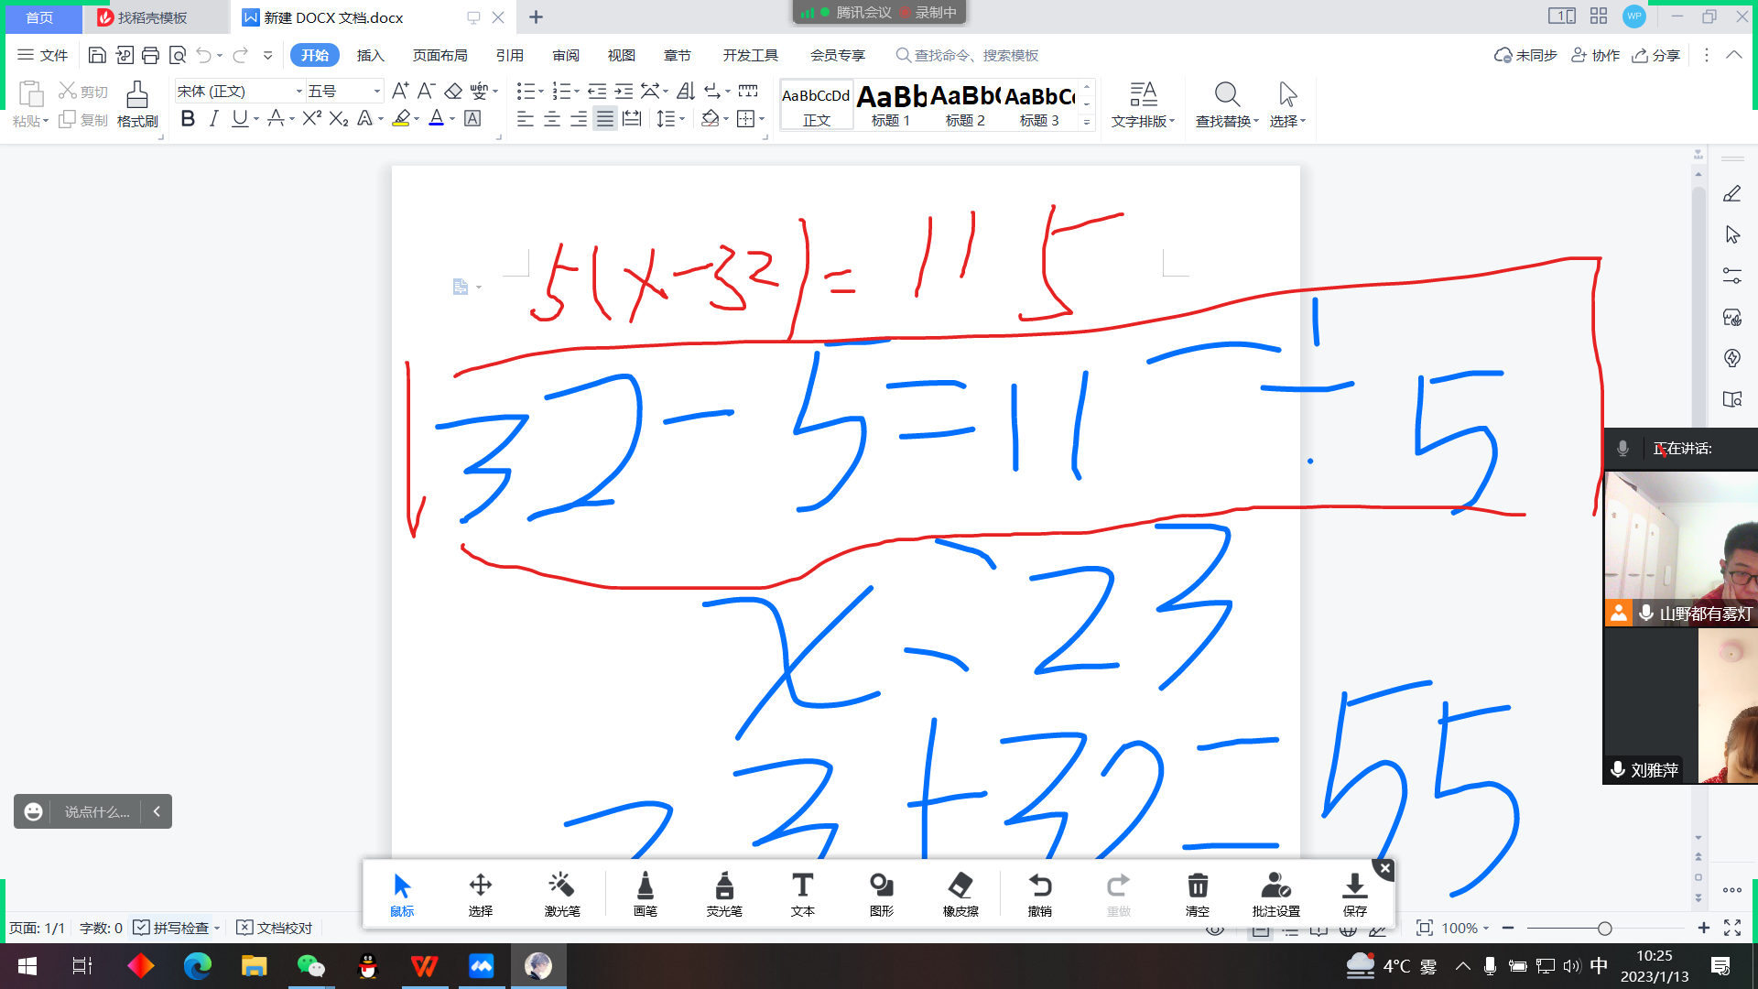Open 批注设置 annotation settings
The width and height of the screenshot is (1758, 989).
[1275, 895]
